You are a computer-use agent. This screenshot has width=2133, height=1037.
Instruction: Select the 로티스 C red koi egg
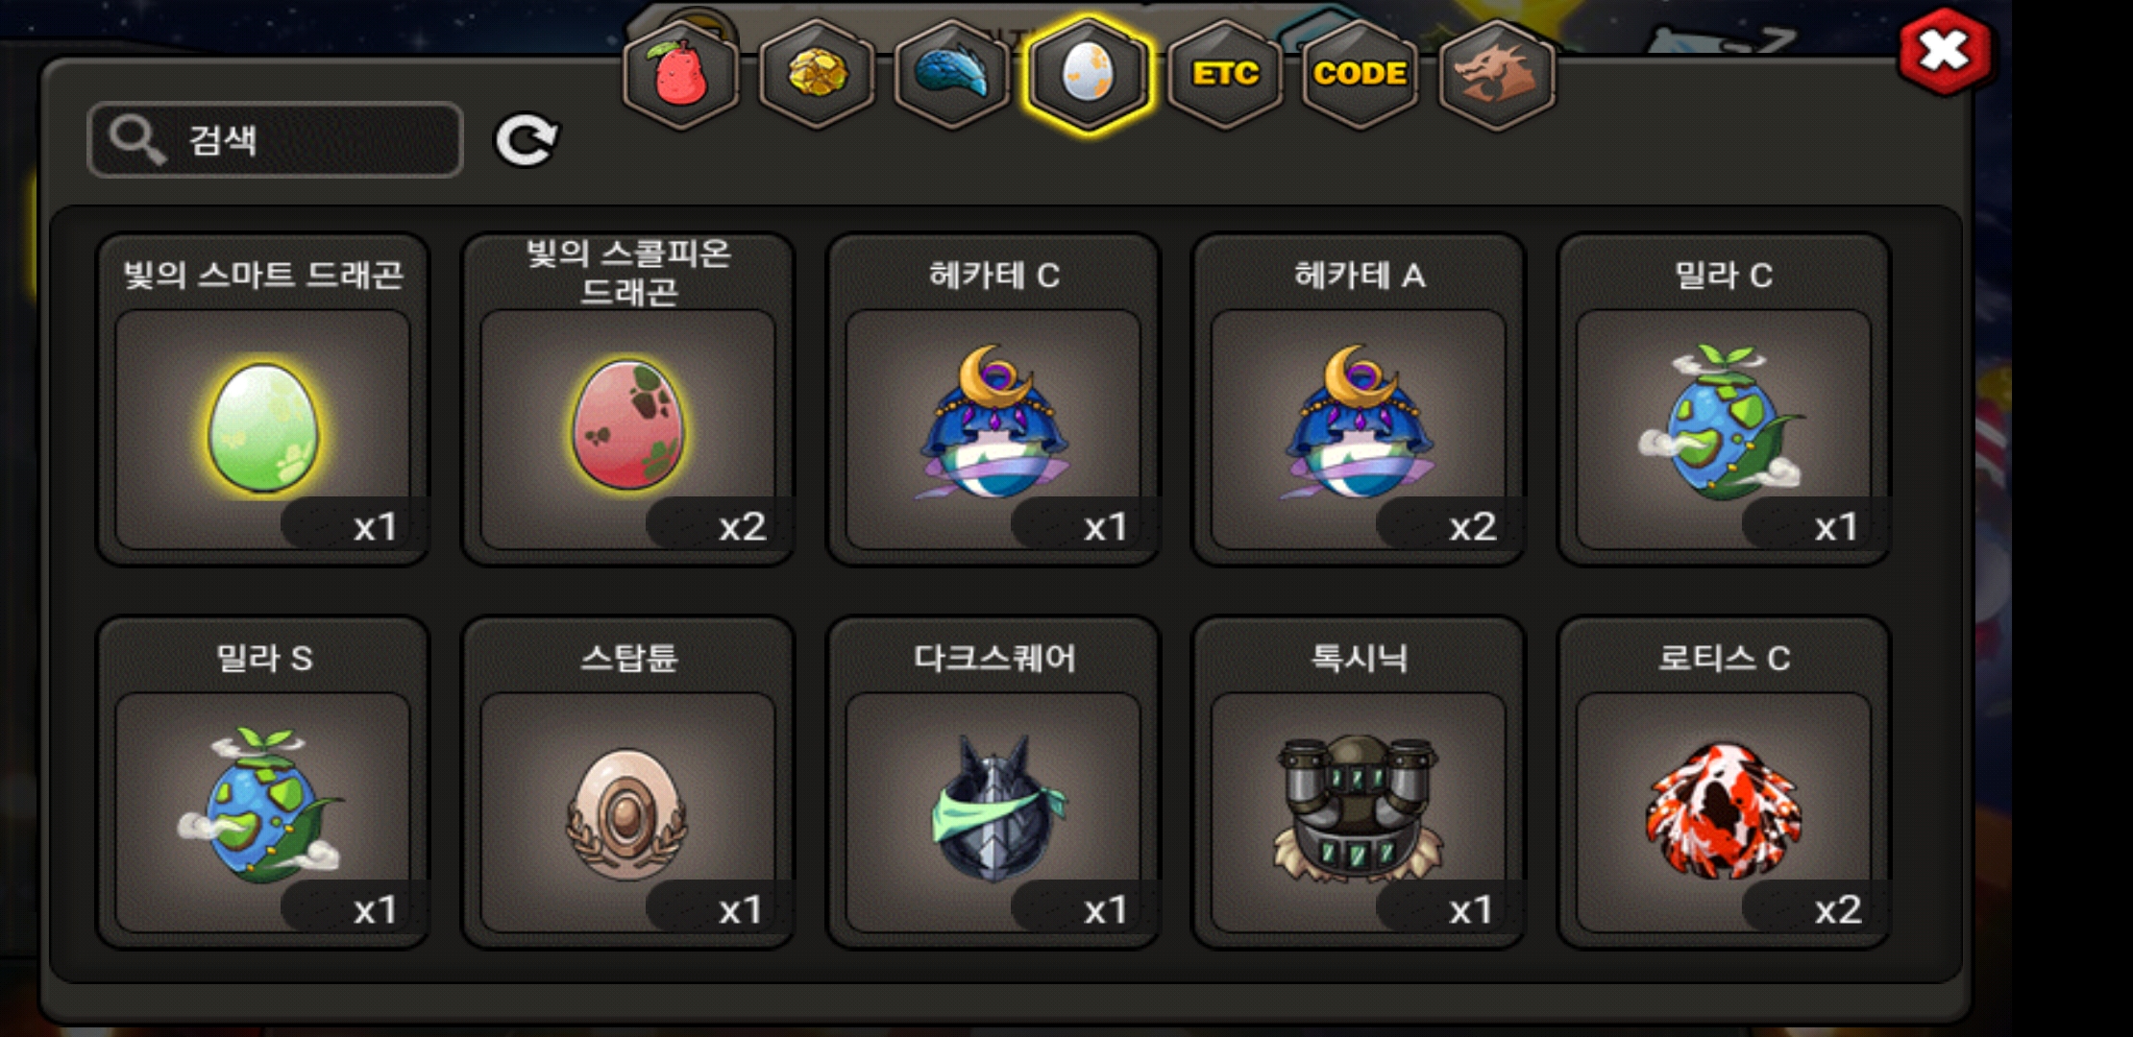point(1724,783)
